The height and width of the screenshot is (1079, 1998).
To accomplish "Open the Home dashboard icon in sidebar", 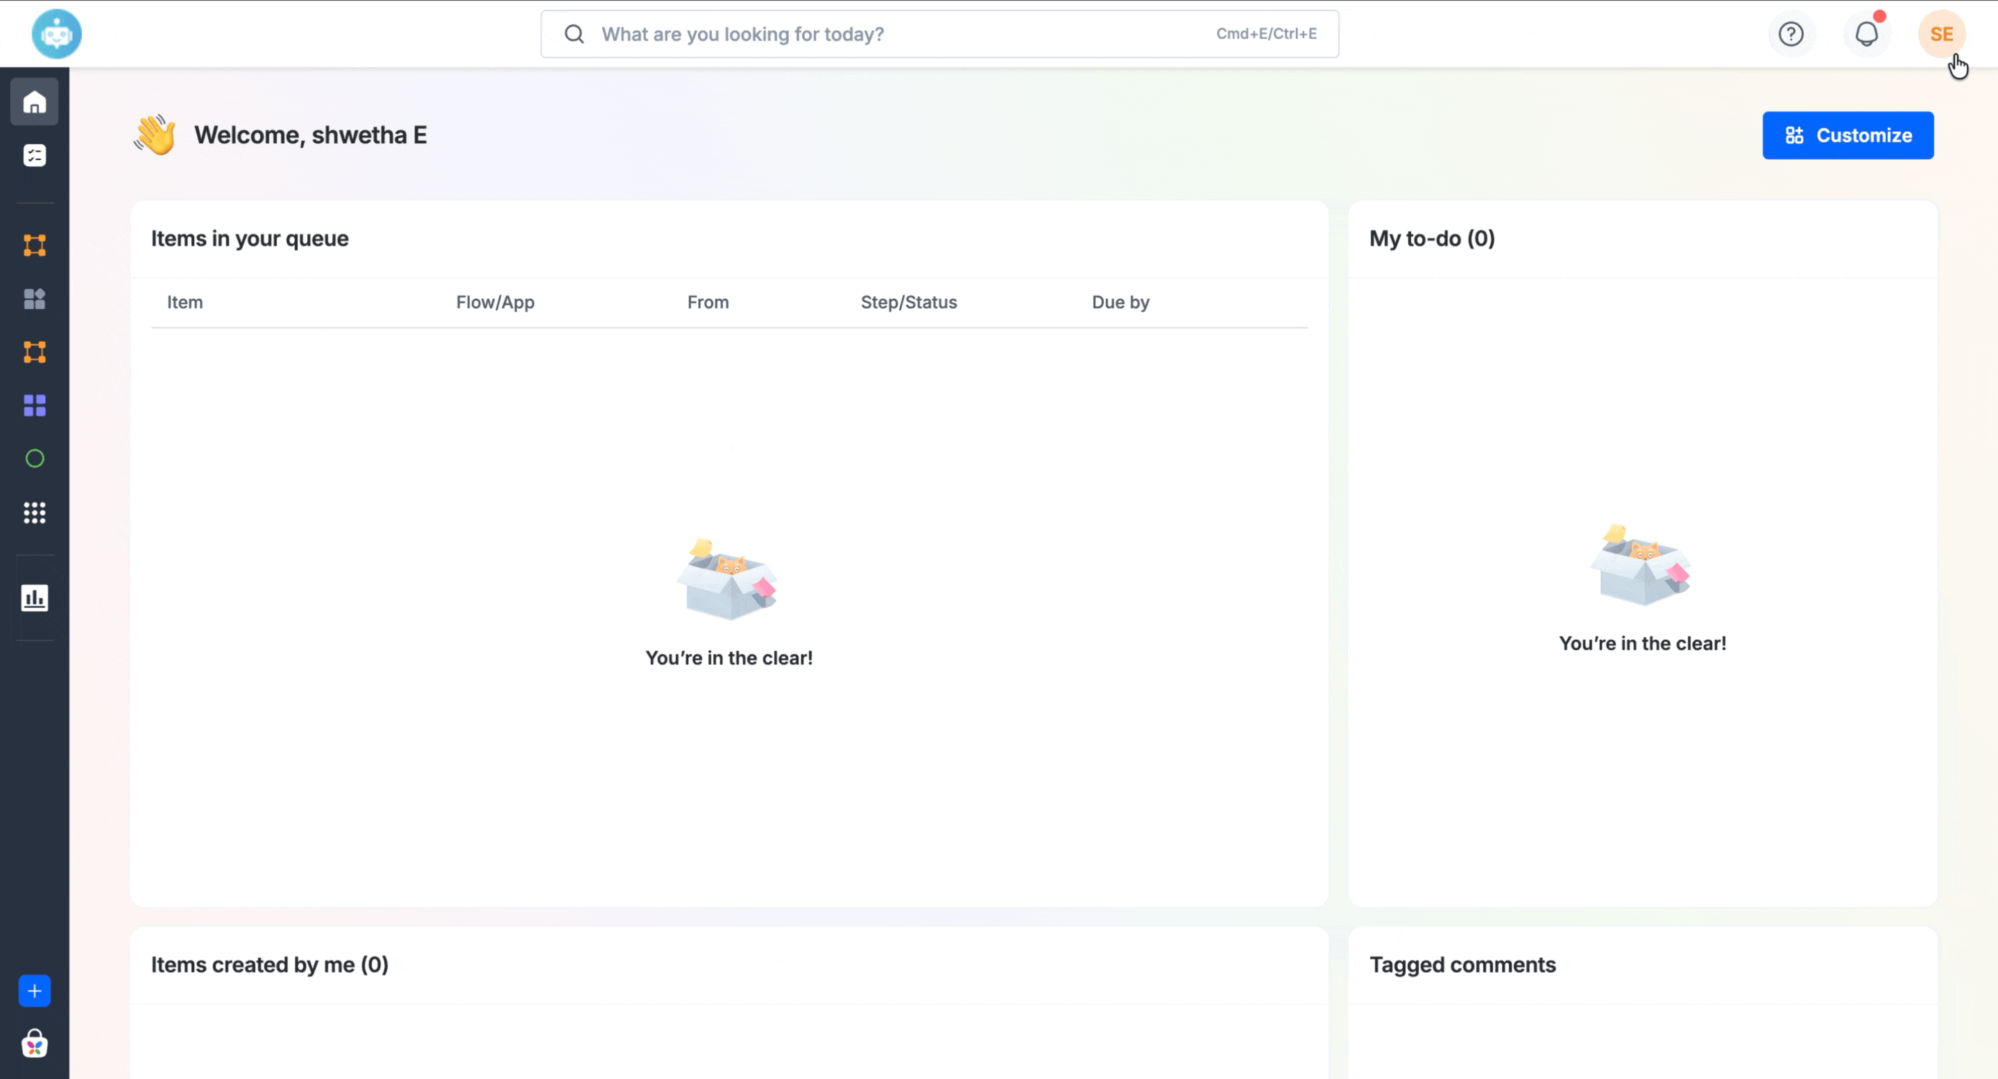I will pyautogui.click(x=34, y=101).
